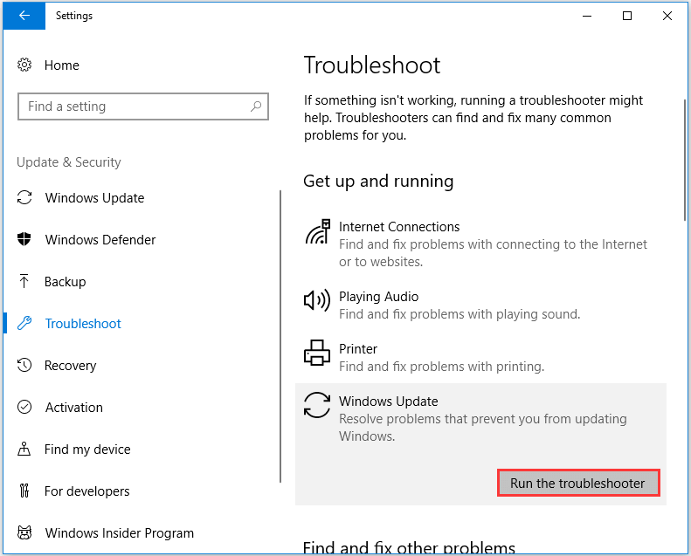Click the magnifier search icon

[x=256, y=106]
